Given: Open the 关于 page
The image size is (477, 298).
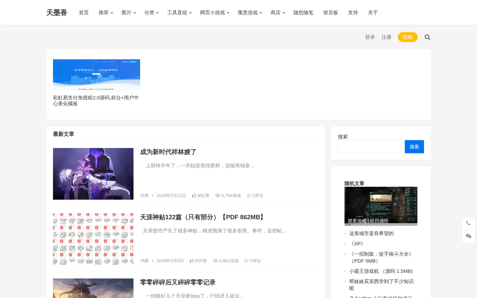Looking at the screenshot, I should point(373,13).
